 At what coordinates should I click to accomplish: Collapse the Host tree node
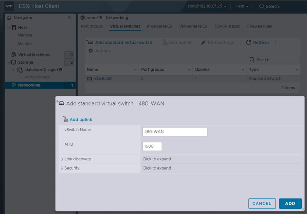(9, 28)
